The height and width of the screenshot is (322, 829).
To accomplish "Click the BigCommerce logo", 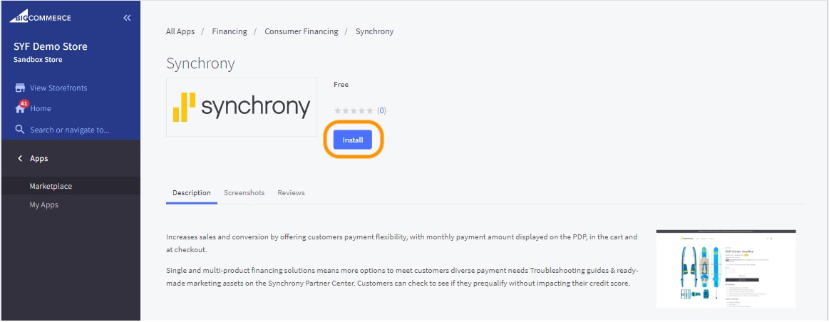I will [40, 16].
